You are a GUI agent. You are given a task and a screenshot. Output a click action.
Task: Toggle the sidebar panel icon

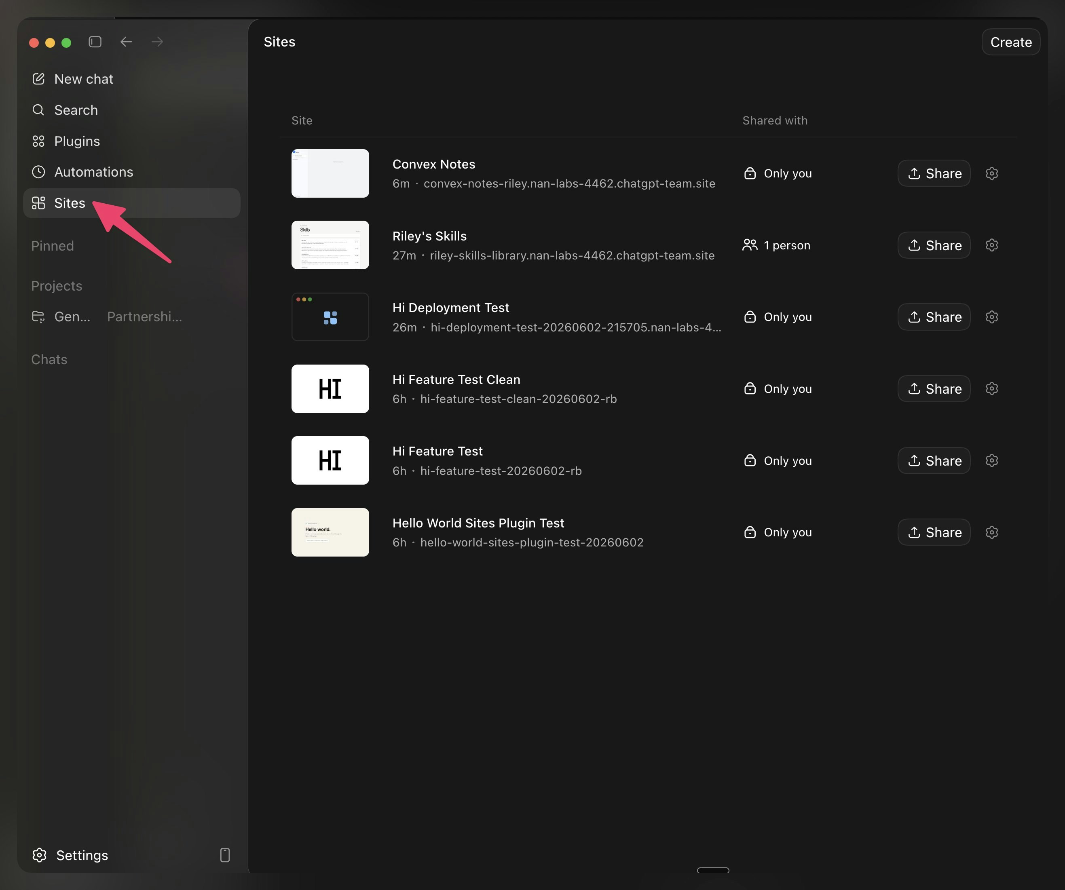(x=95, y=42)
